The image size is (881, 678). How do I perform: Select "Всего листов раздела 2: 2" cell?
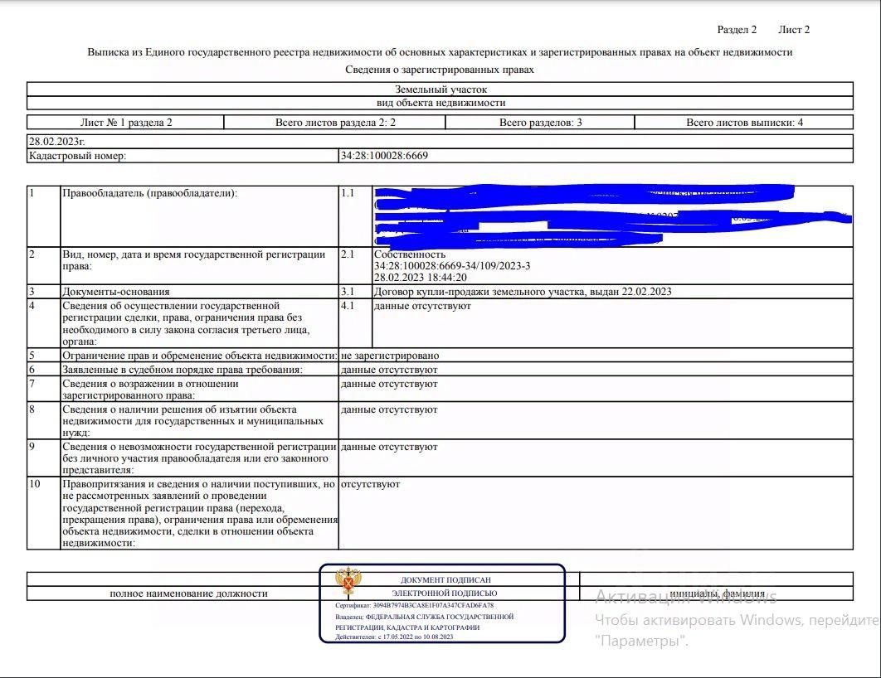click(335, 123)
